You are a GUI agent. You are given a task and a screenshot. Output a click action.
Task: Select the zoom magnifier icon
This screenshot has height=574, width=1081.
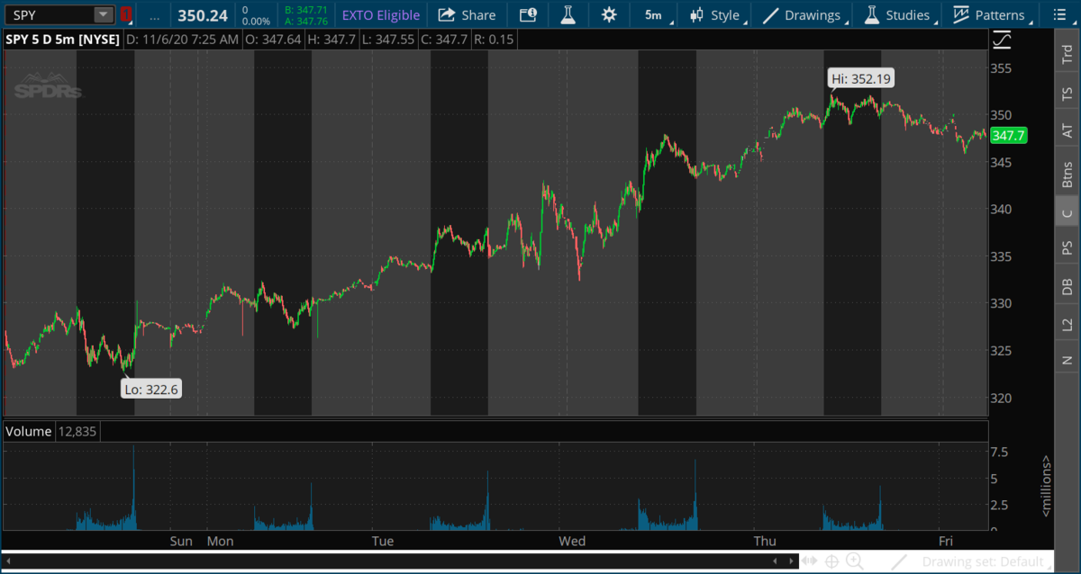(854, 561)
